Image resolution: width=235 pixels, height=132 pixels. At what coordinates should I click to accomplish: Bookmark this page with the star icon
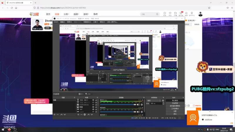pyautogui.click(x=209, y=8)
